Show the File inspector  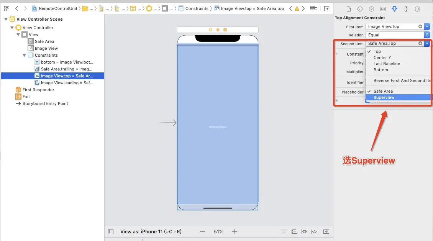point(348,9)
